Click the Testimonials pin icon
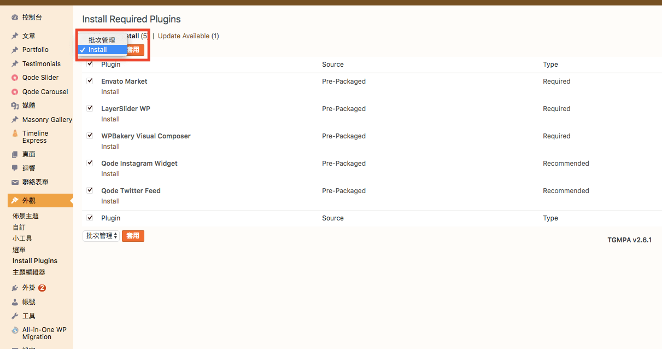Screen dimensions: 662x349 coord(15,64)
